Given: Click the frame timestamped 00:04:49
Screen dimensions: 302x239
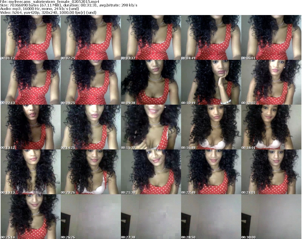Looking at the screenshot, I should point(211,37).
